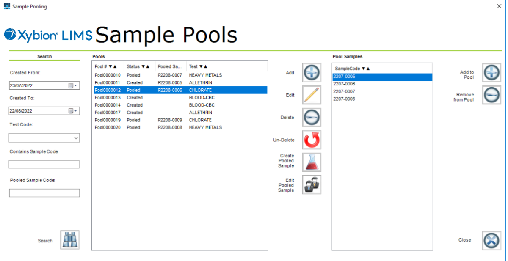Expand the Test Code dropdown
This screenshot has width=508, height=261.
tap(77, 137)
